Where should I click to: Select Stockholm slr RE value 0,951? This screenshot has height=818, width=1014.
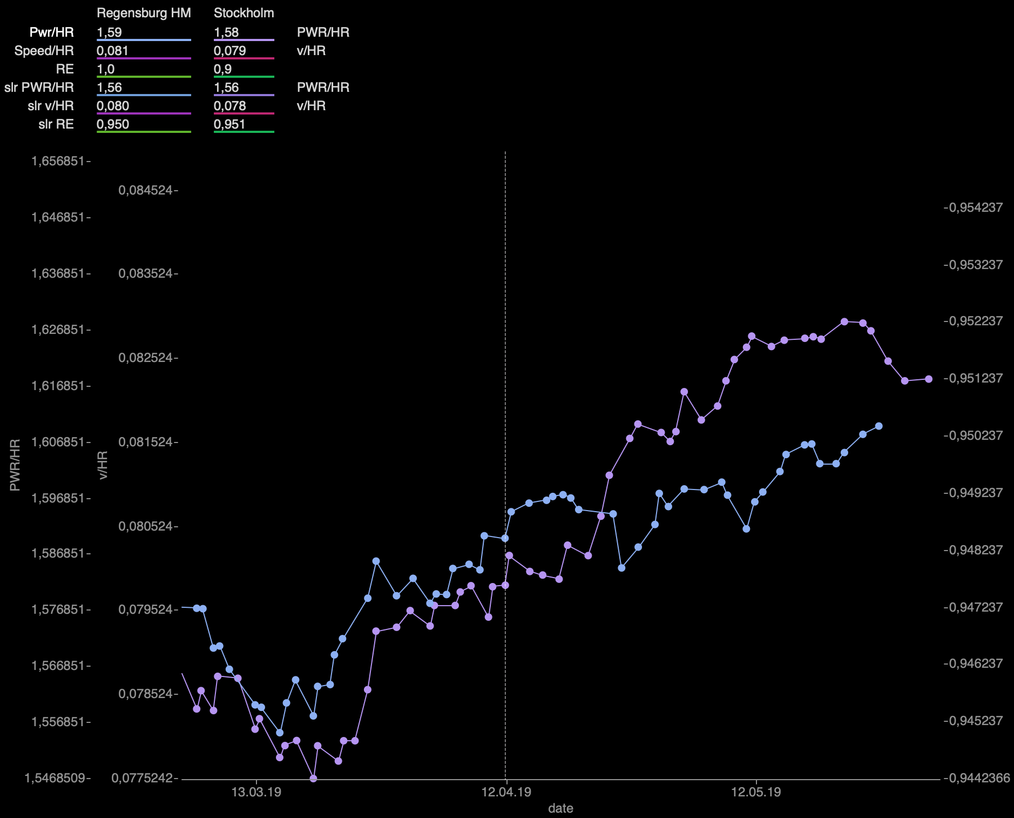click(x=229, y=124)
